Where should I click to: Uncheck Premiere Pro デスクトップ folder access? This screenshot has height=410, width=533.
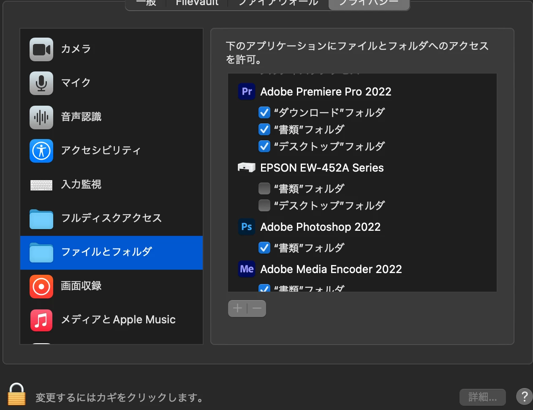click(x=264, y=146)
